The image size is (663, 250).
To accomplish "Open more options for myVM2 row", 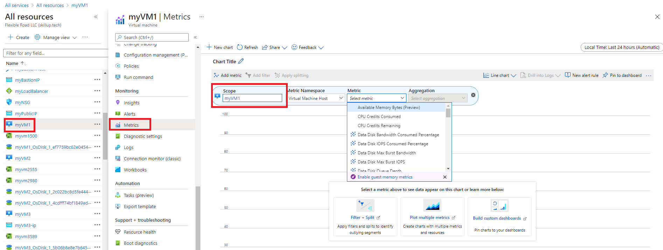I will (97, 158).
